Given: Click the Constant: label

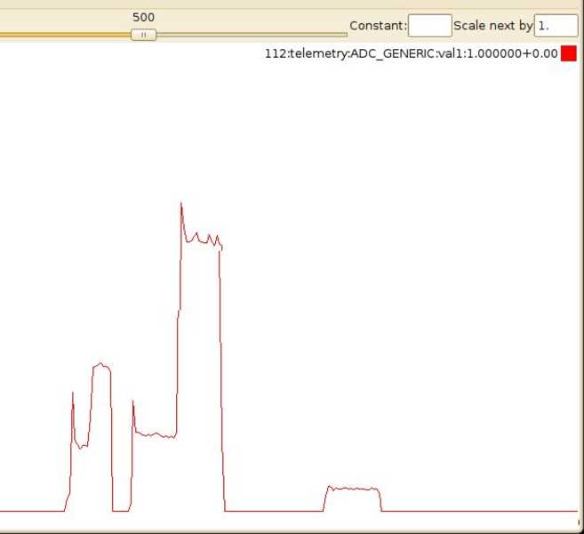Looking at the screenshot, I should 378,26.
